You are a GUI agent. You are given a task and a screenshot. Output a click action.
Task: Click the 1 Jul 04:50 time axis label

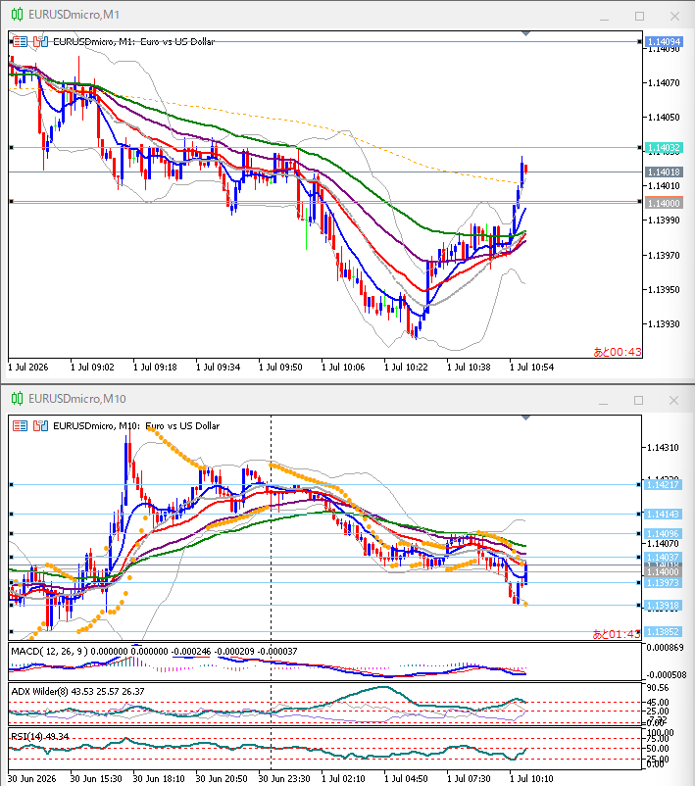coord(406,778)
